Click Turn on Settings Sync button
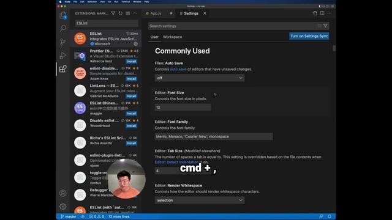This screenshot has height=220, width=392. [309, 36]
